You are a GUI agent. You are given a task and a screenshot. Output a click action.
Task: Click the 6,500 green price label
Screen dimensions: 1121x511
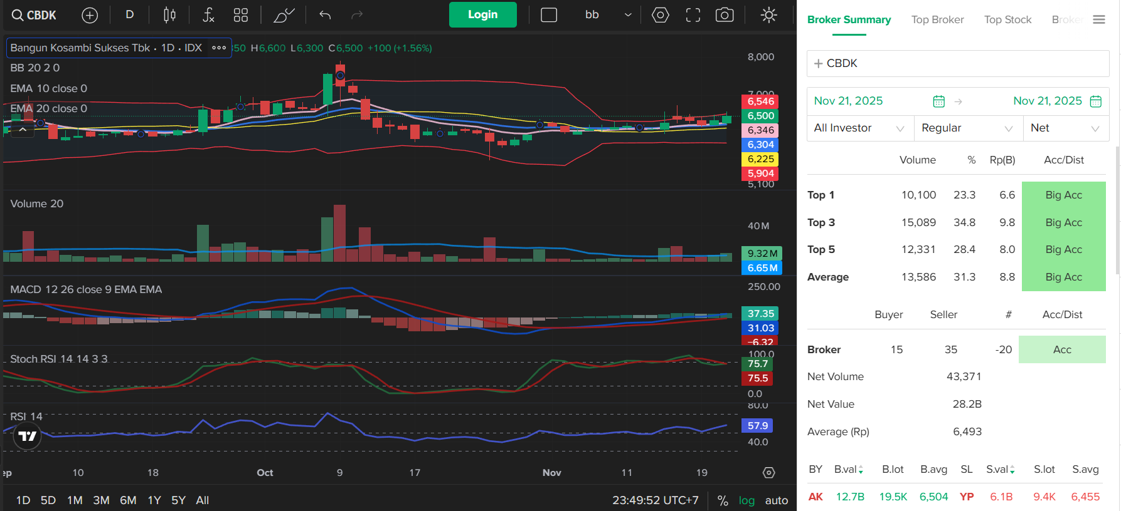(760, 116)
